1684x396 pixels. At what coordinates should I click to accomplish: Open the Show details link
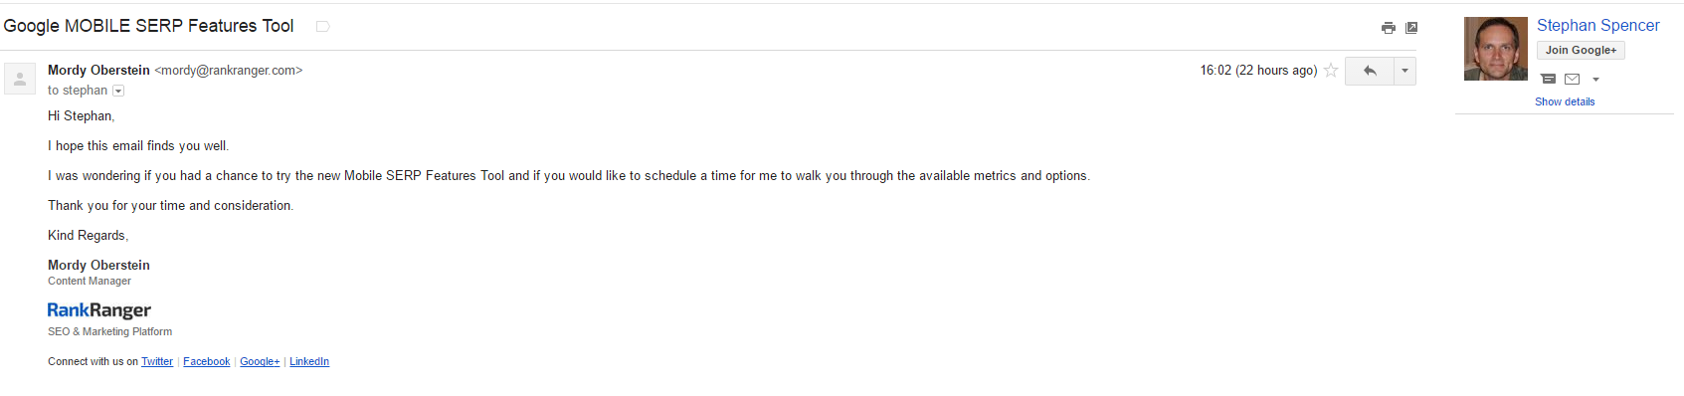(1565, 101)
